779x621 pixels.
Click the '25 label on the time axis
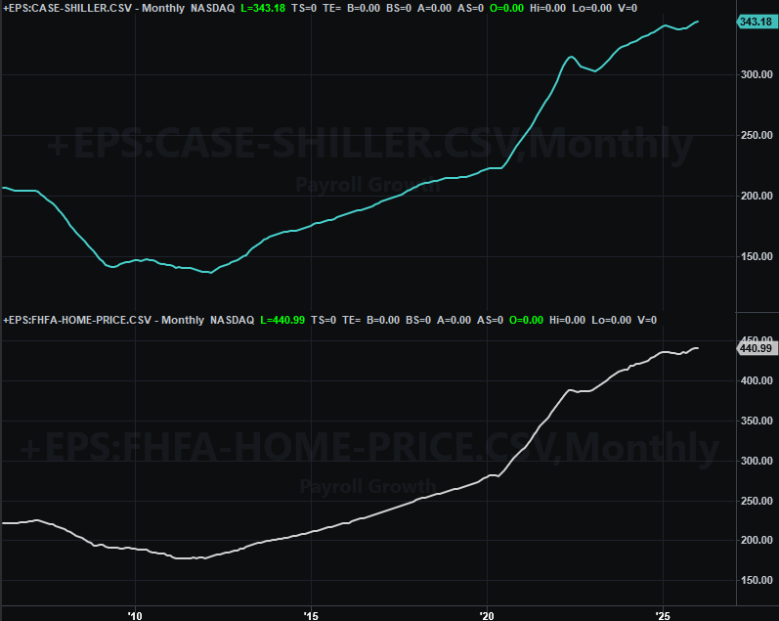tap(664, 614)
